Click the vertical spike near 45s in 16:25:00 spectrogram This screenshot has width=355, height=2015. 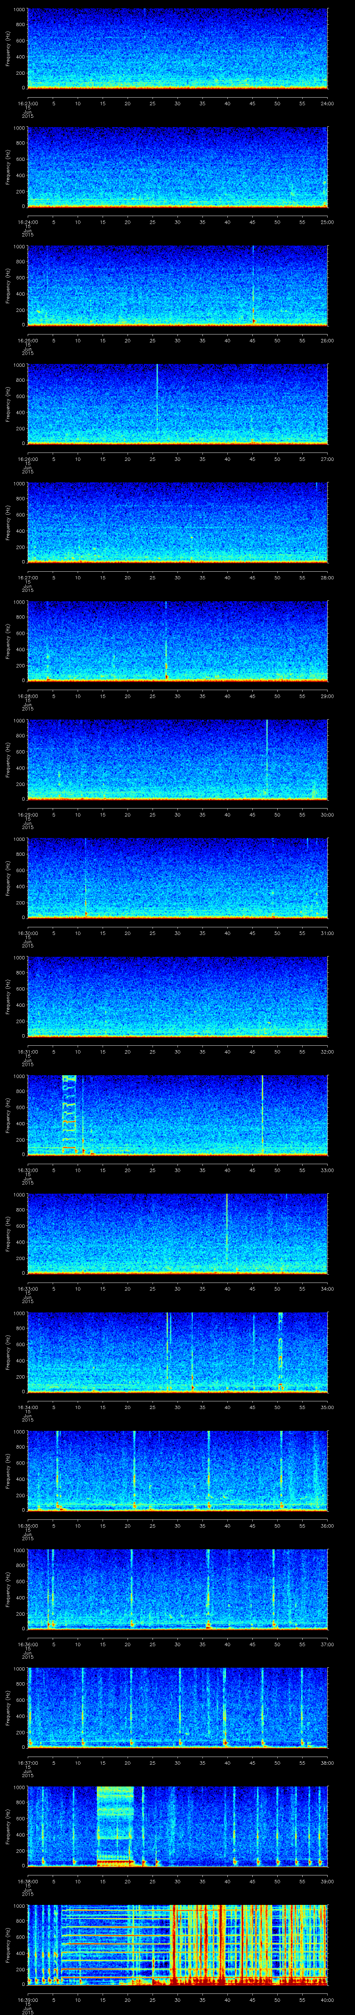(x=253, y=285)
